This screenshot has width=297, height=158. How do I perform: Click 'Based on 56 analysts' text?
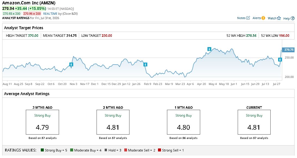[x=183, y=138]
